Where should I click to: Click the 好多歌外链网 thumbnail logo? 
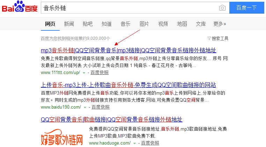pos(62,137)
